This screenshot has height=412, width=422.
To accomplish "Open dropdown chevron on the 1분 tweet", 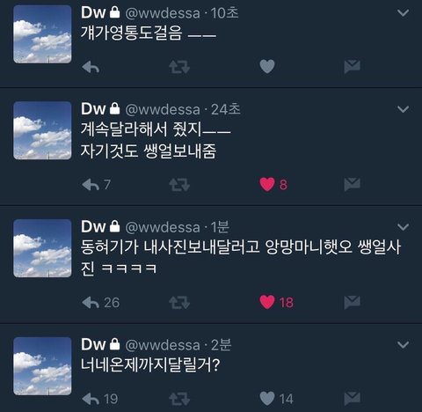I will click(404, 227).
